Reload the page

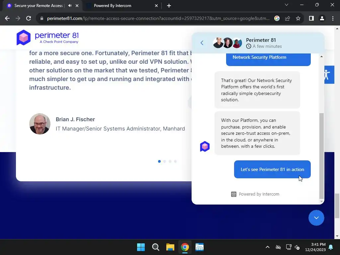tap(29, 19)
